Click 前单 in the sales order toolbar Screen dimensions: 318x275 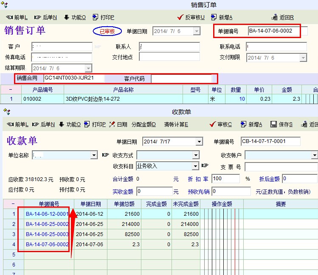[17, 17]
